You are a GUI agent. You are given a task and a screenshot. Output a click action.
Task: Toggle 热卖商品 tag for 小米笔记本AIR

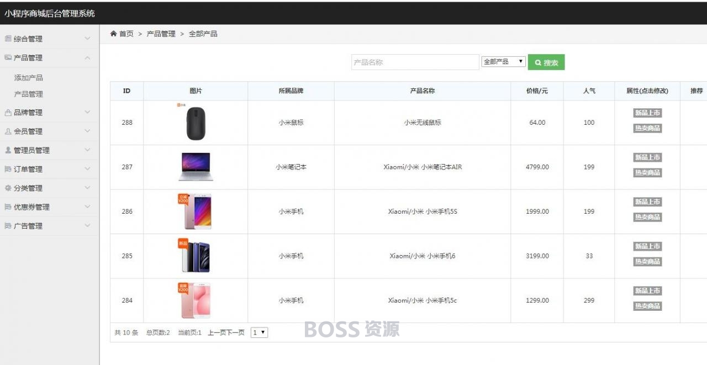(647, 173)
